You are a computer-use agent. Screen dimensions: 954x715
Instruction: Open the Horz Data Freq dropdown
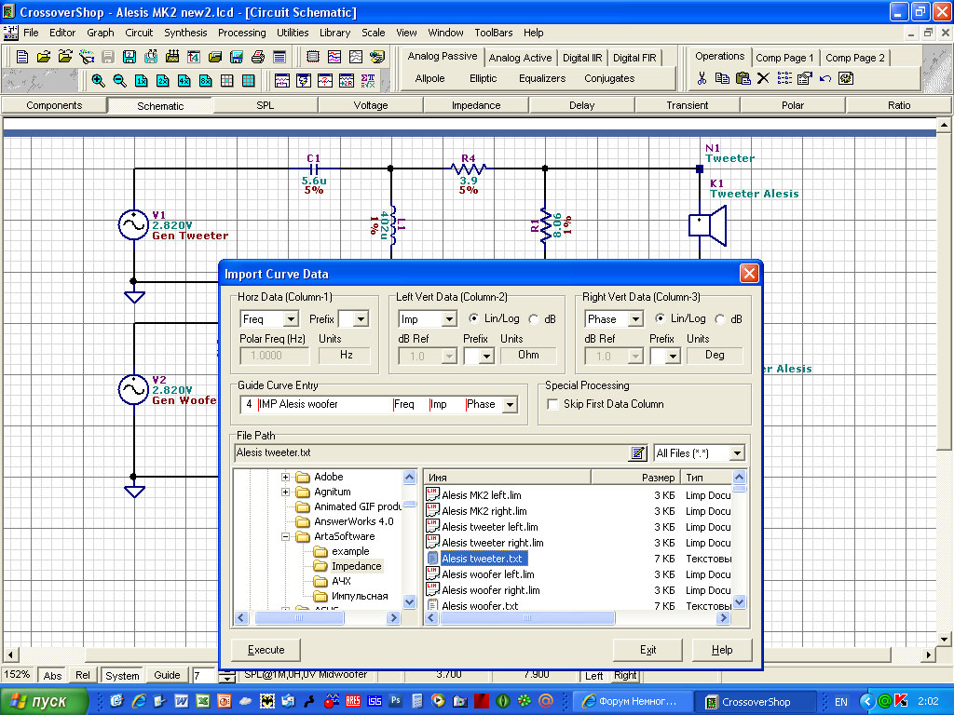(291, 318)
